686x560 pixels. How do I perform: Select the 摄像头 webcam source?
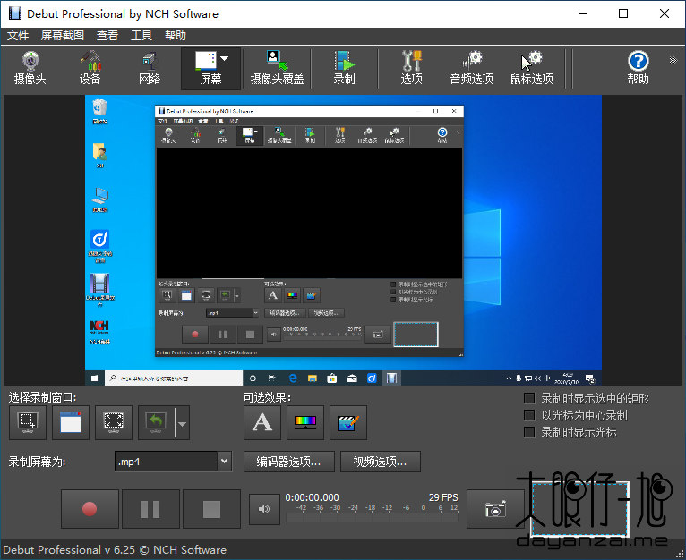30,69
